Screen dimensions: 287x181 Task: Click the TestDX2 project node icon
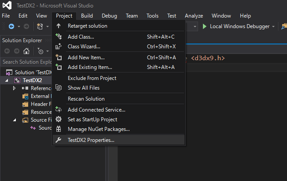17,80
